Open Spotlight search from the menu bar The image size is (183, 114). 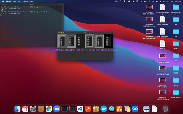[x=153, y=1]
